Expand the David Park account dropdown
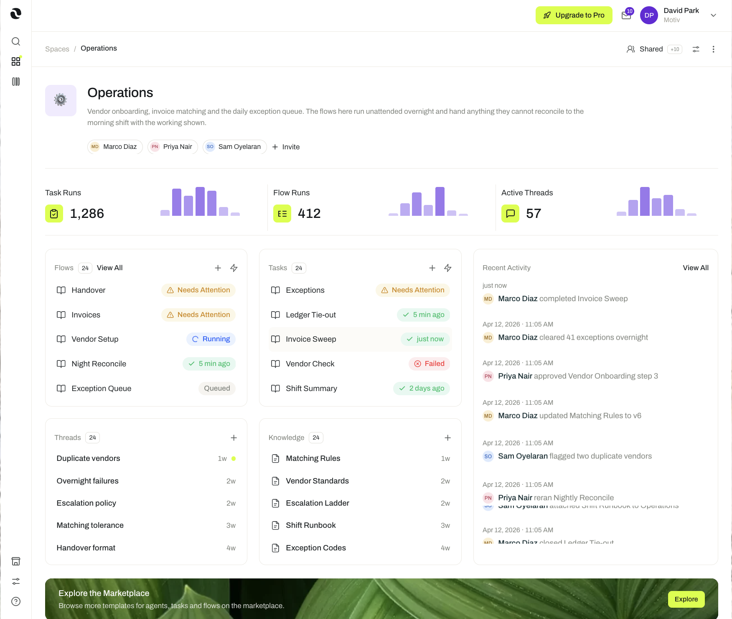This screenshot has width=732, height=619. [x=714, y=15]
